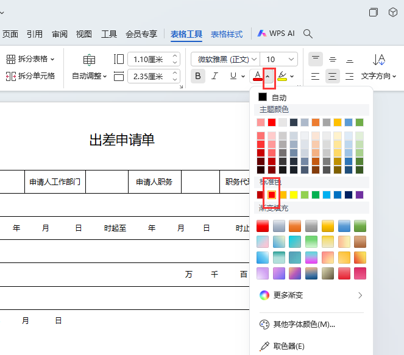Open WPS AI assistant

tap(275, 33)
